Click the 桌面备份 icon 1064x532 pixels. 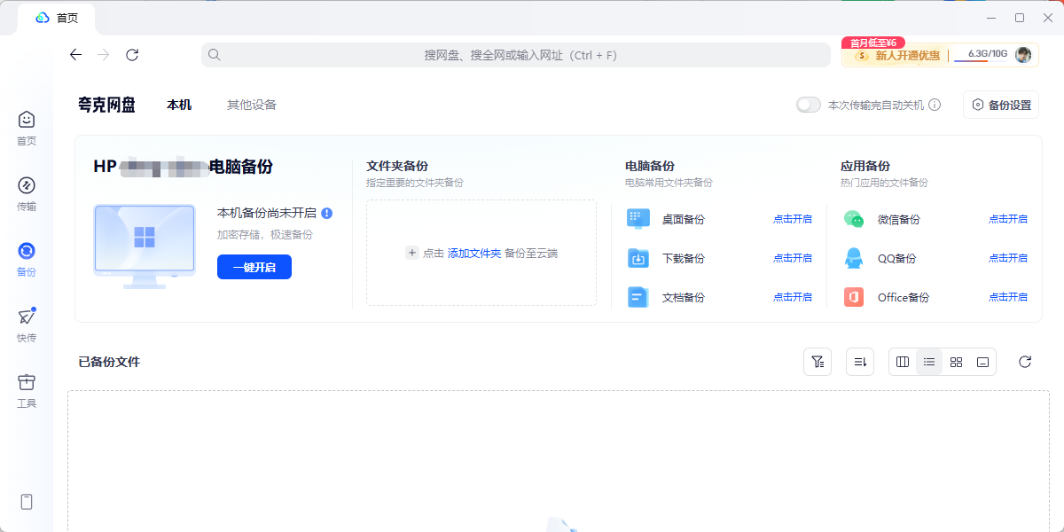coord(638,218)
